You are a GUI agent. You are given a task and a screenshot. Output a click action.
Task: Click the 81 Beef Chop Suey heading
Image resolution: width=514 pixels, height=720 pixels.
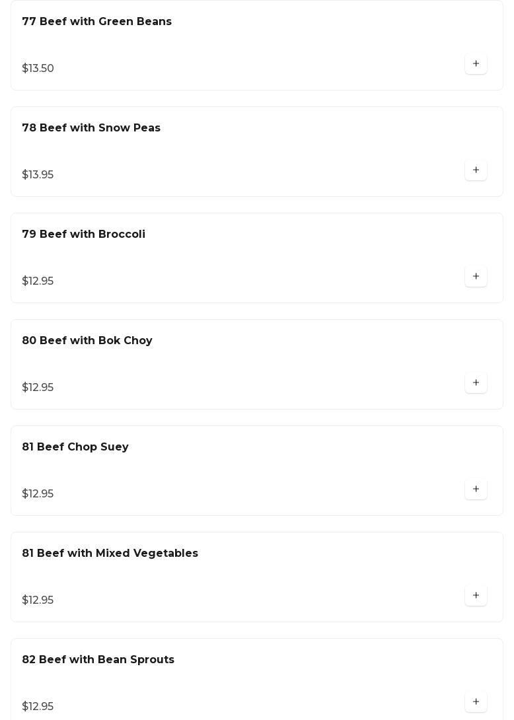(75, 447)
